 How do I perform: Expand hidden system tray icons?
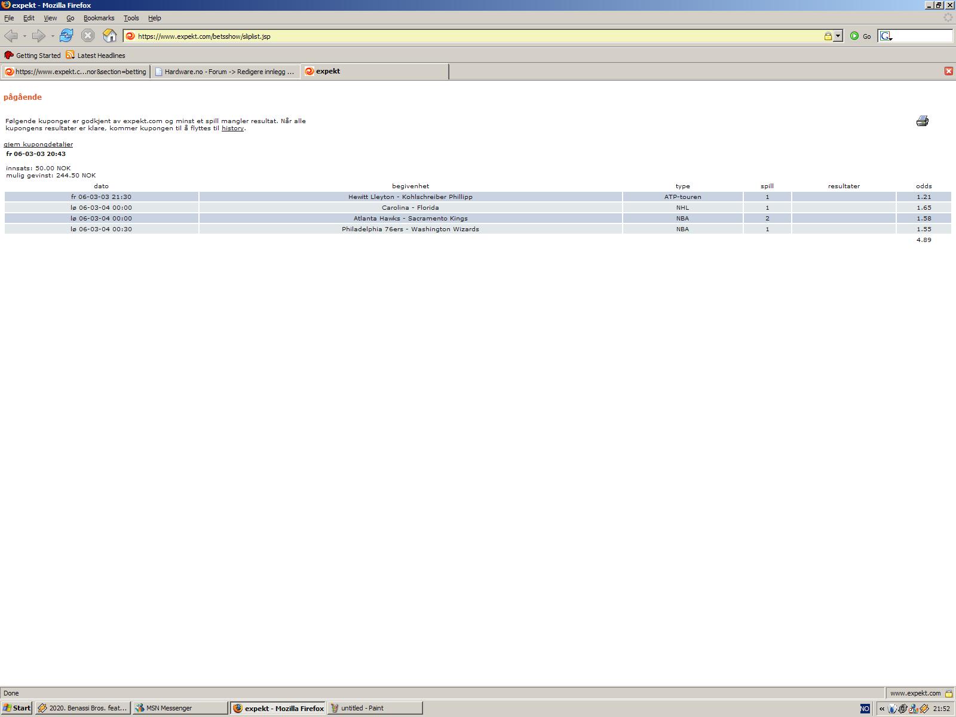coord(882,709)
